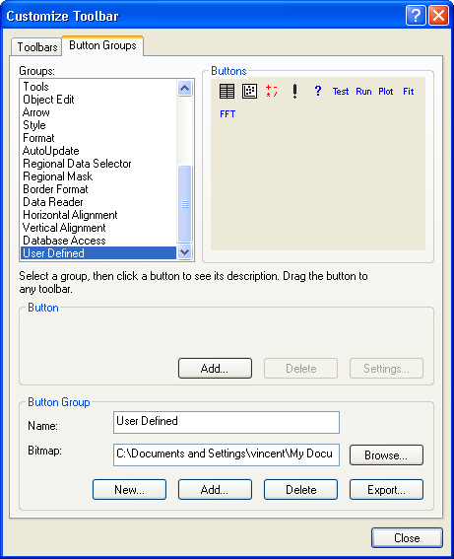Viewport: 454px width, 559px height.
Task: Select Regional Data Selector group
Action: 98,164
